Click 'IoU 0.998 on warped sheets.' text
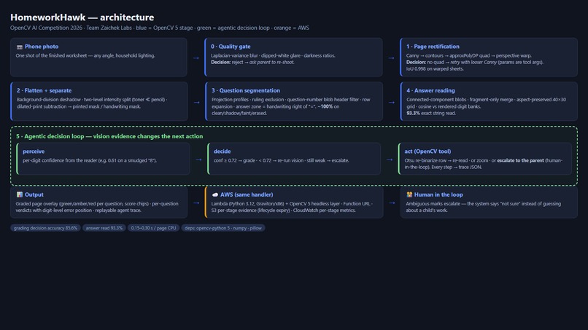Screen dimensions: 588x330 tap(435, 69)
